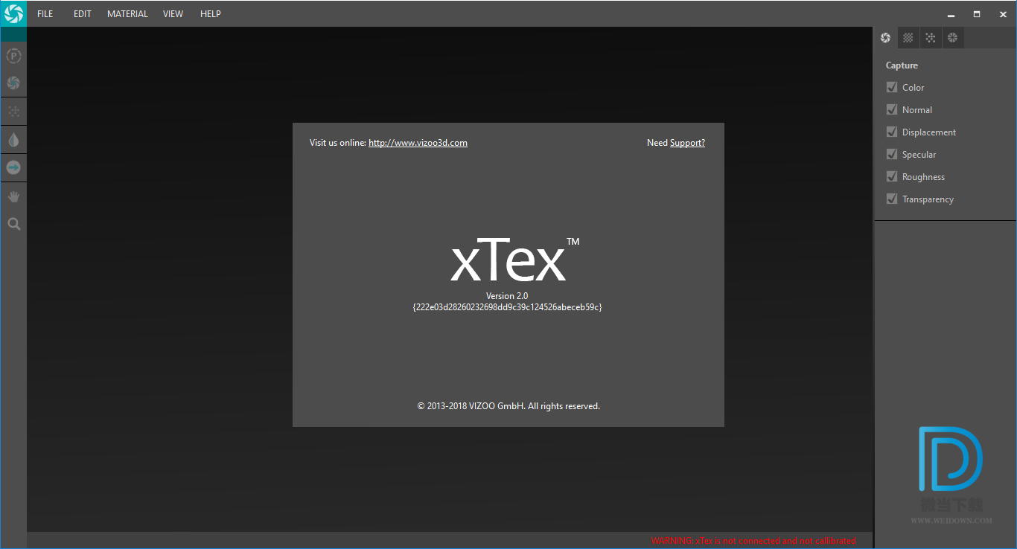Click the red 'not connected' warning message

(753, 541)
